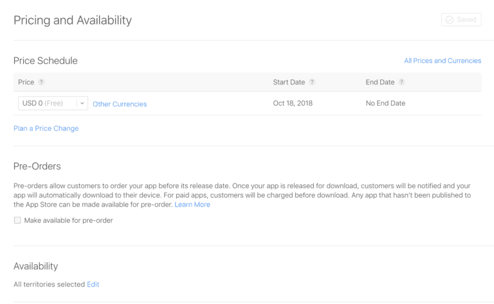This screenshot has width=494, height=304.
Task: Enable Make available for pre-order checkbox
Action: point(17,220)
